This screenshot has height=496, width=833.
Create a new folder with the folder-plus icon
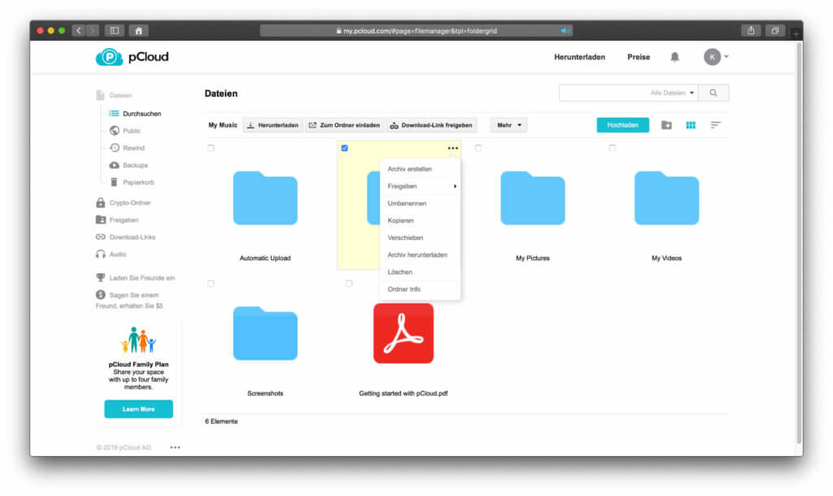coord(666,125)
